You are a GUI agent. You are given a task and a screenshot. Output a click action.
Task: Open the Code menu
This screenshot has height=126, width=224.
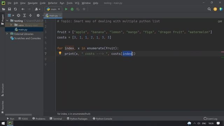[x=43, y=3]
